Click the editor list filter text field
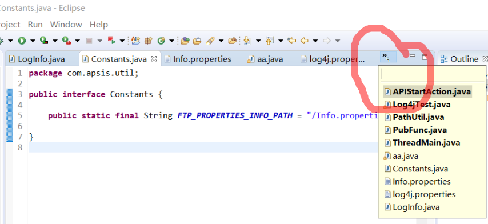This screenshot has width=488, height=224. (432, 74)
